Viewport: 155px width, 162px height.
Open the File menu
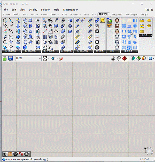pyautogui.click(x=6, y=10)
